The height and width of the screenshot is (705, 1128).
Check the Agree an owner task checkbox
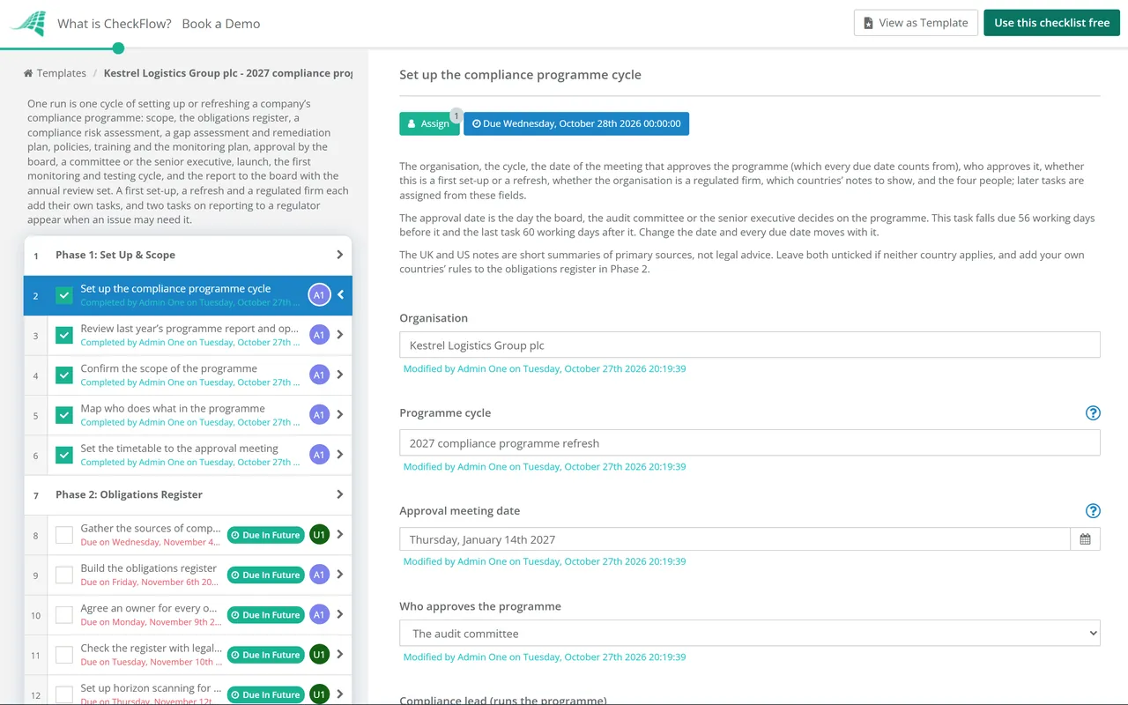pos(64,614)
